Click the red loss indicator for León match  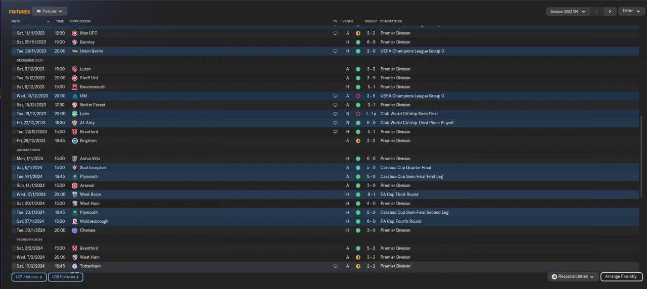(358, 114)
